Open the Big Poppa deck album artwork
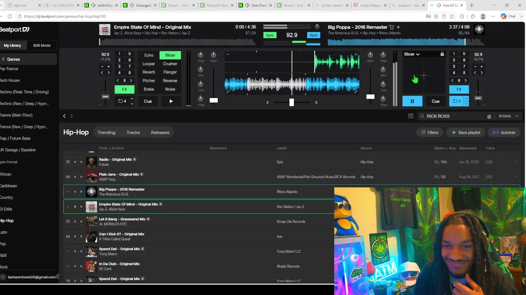The width and height of the screenshot is (526, 295). tap(479, 29)
